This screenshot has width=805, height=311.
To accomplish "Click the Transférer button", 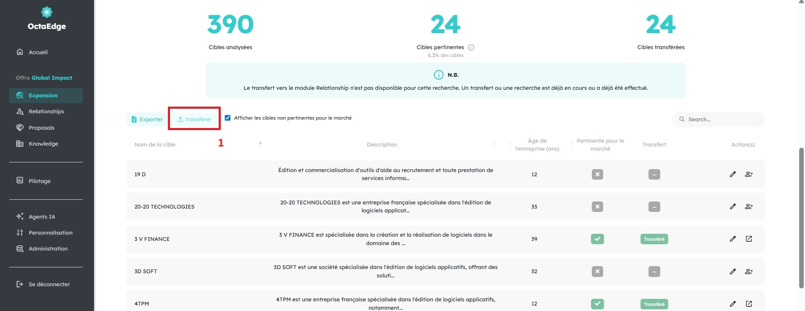I will 194,119.
